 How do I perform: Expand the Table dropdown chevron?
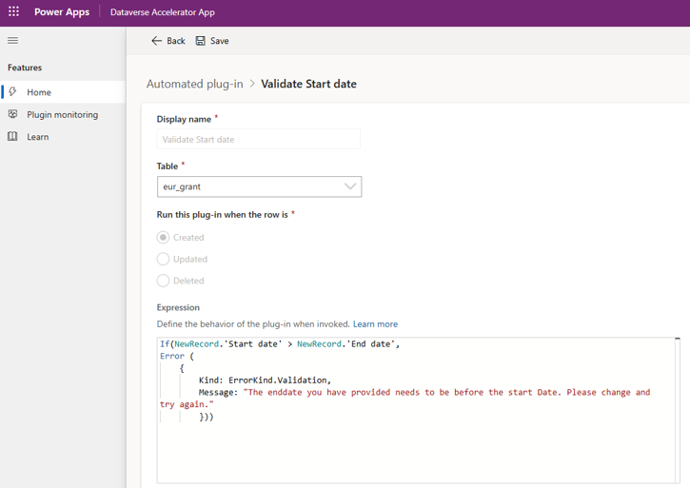coord(349,186)
